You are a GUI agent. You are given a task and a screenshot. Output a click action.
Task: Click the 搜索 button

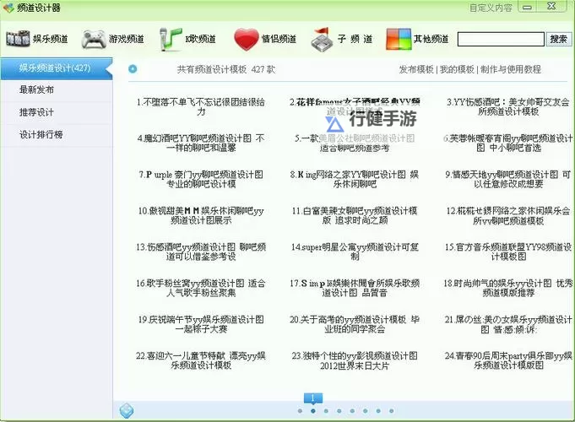click(x=558, y=39)
